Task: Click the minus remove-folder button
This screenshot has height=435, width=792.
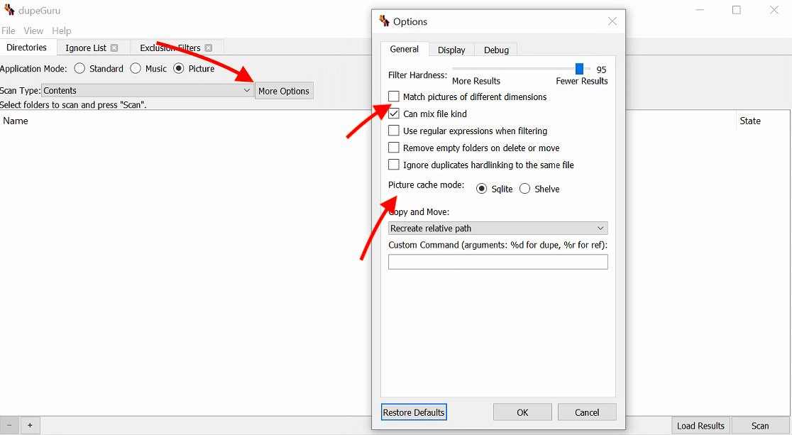Action: click(x=9, y=425)
